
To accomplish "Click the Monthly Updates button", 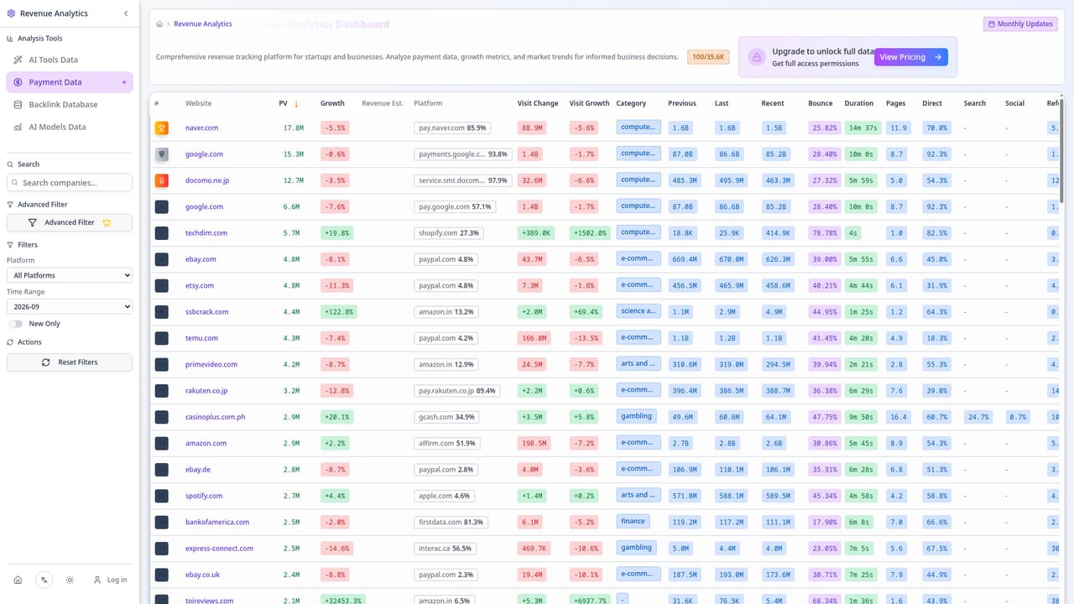I will tap(1020, 24).
